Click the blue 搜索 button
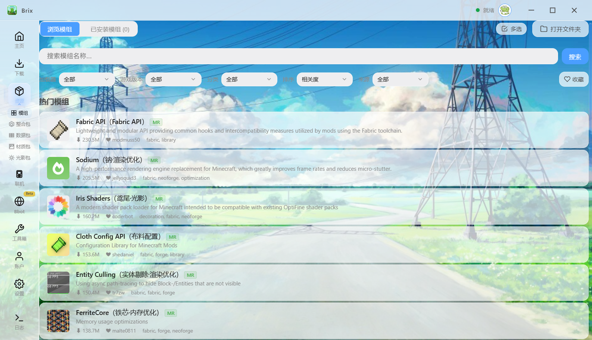 575,57
